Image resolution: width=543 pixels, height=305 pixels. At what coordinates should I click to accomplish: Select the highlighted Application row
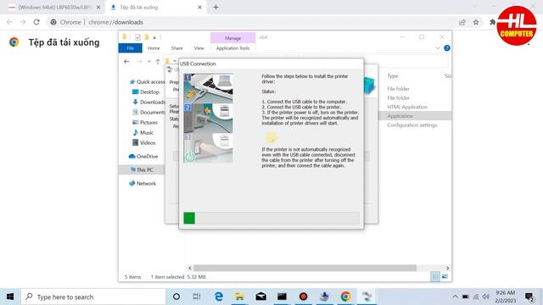coord(415,116)
